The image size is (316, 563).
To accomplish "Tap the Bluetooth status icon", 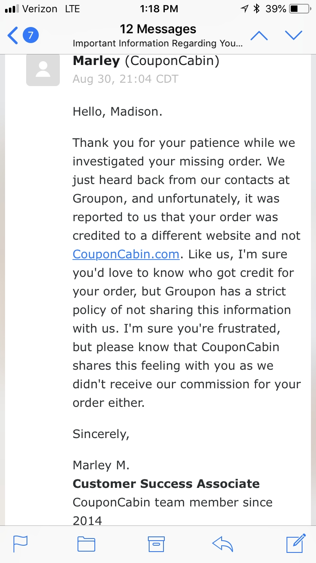I will point(256,8).
